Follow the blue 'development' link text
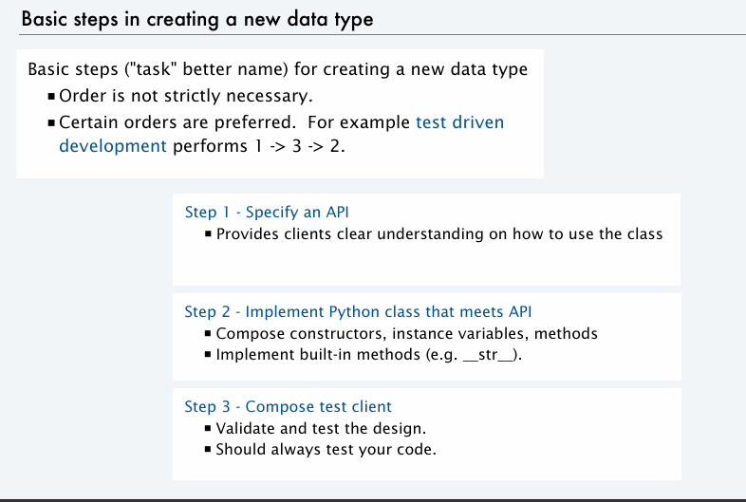Screen dimensions: 746x502 [113, 146]
